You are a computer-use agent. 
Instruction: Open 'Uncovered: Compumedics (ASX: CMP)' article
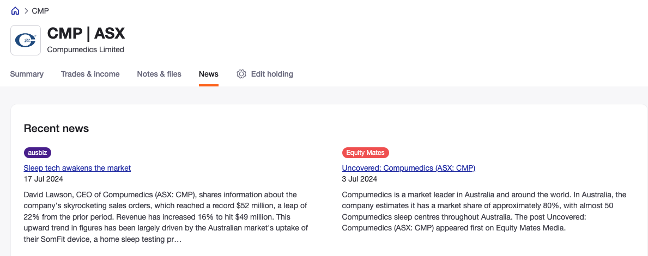(409, 168)
